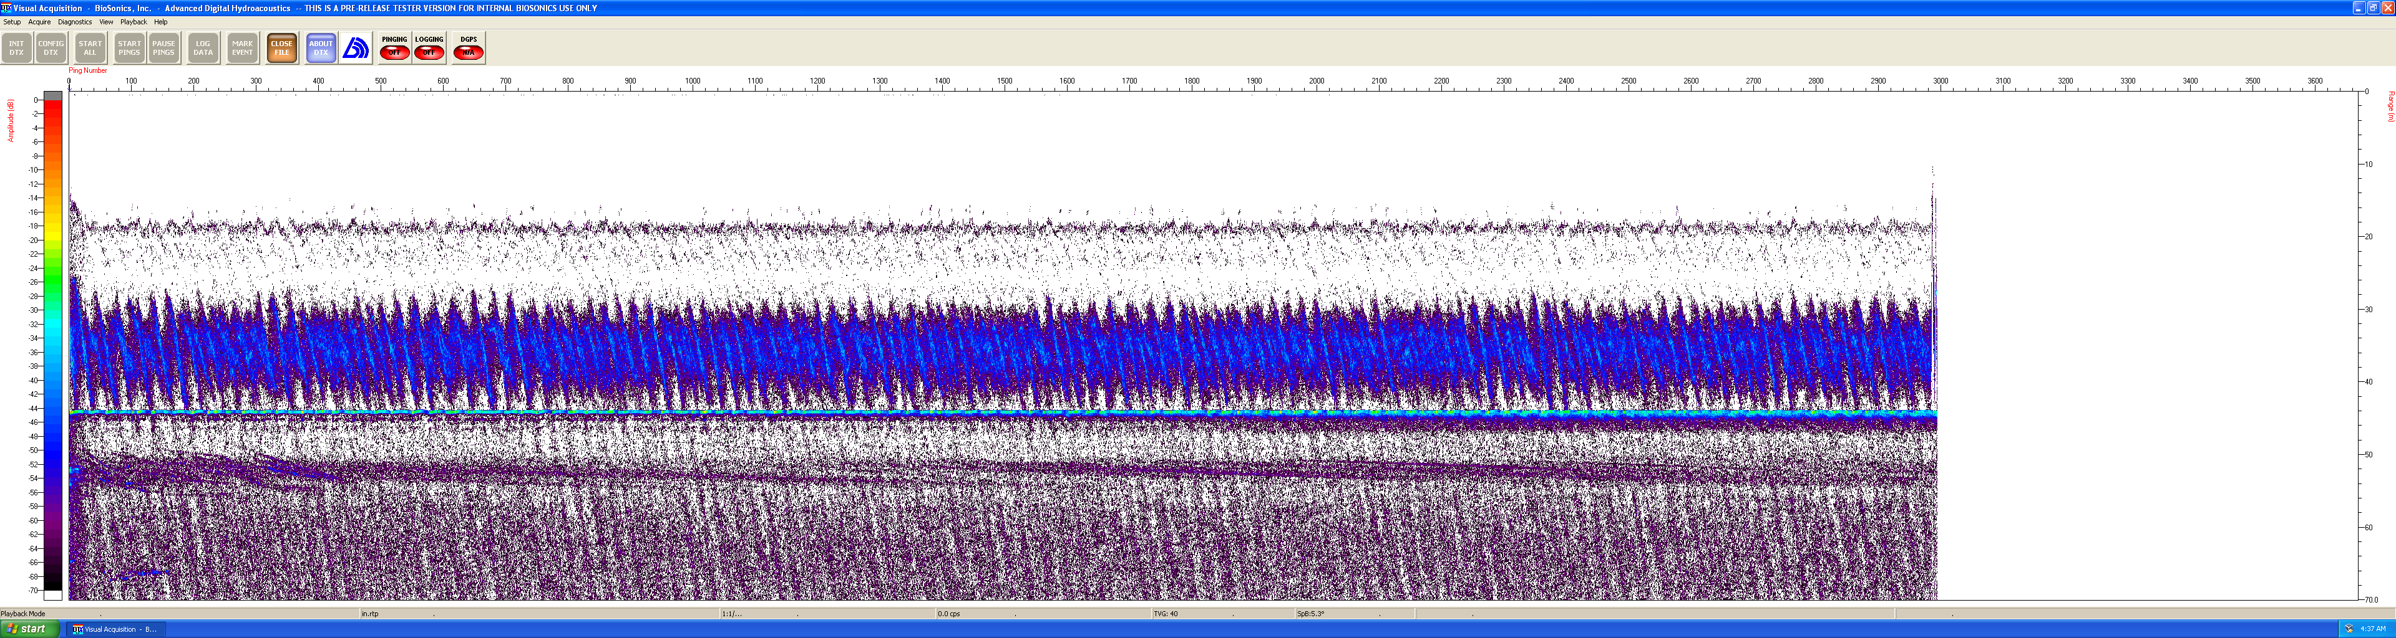2396x638 pixels.
Task: Click the Playback Mode status bar entry
Action: click(23, 614)
